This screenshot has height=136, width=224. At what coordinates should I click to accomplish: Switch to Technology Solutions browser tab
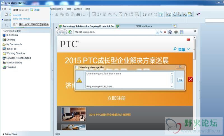(87, 26)
